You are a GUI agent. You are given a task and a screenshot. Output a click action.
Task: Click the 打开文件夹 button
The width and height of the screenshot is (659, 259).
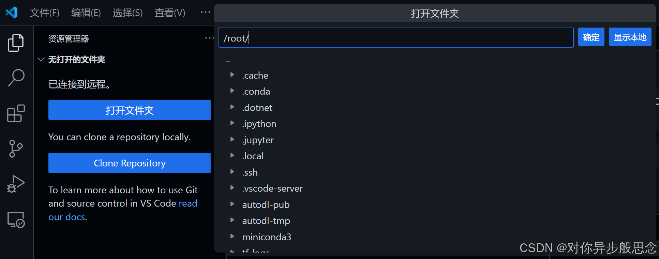(x=130, y=110)
